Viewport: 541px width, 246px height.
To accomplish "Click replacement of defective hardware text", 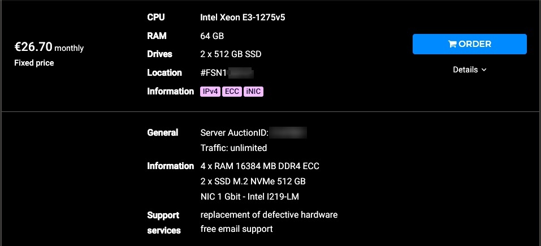I will (x=269, y=214).
